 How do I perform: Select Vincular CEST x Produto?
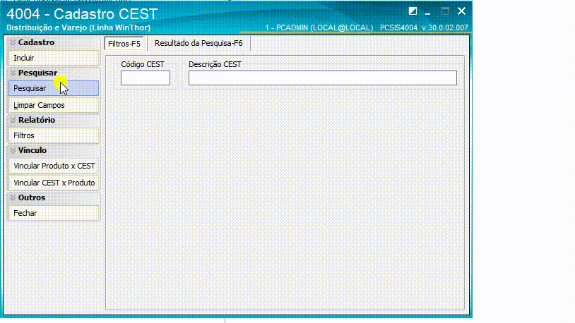[54, 183]
